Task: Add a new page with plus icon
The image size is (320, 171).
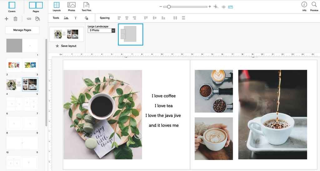Action: pos(7,19)
